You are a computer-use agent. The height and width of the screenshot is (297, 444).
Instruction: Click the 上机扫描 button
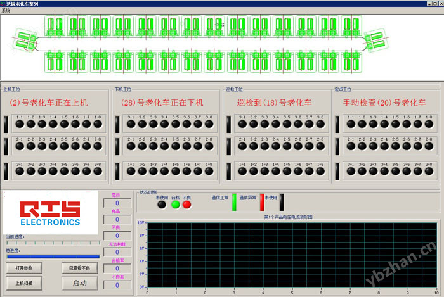coord(24,283)
